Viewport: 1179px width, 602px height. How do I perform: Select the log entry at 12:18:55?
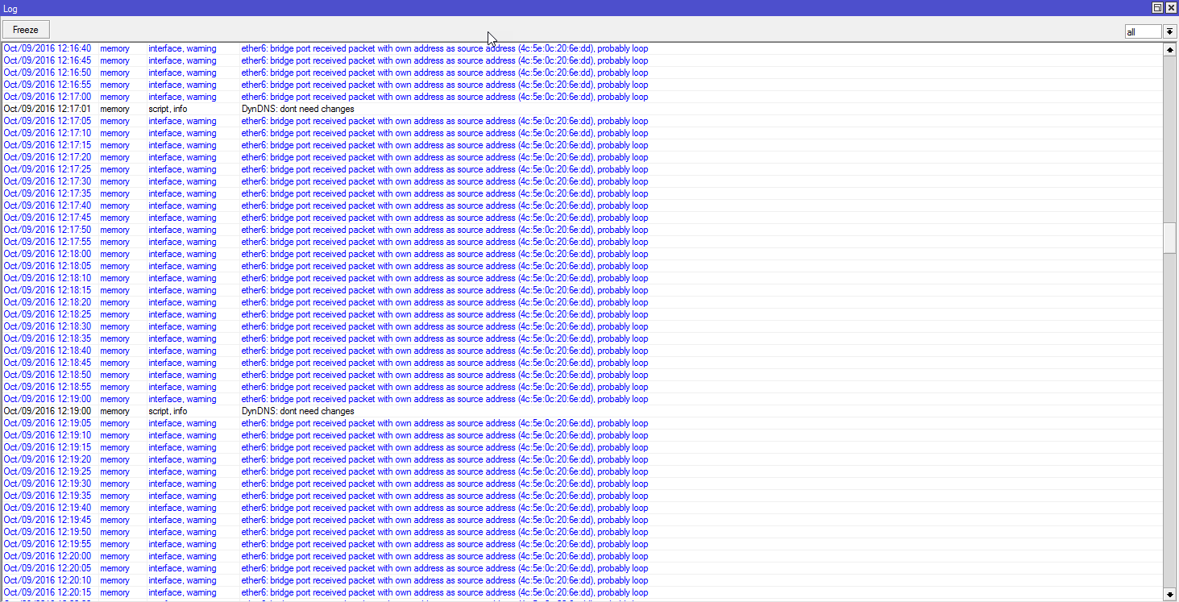[x=583, y=387]
